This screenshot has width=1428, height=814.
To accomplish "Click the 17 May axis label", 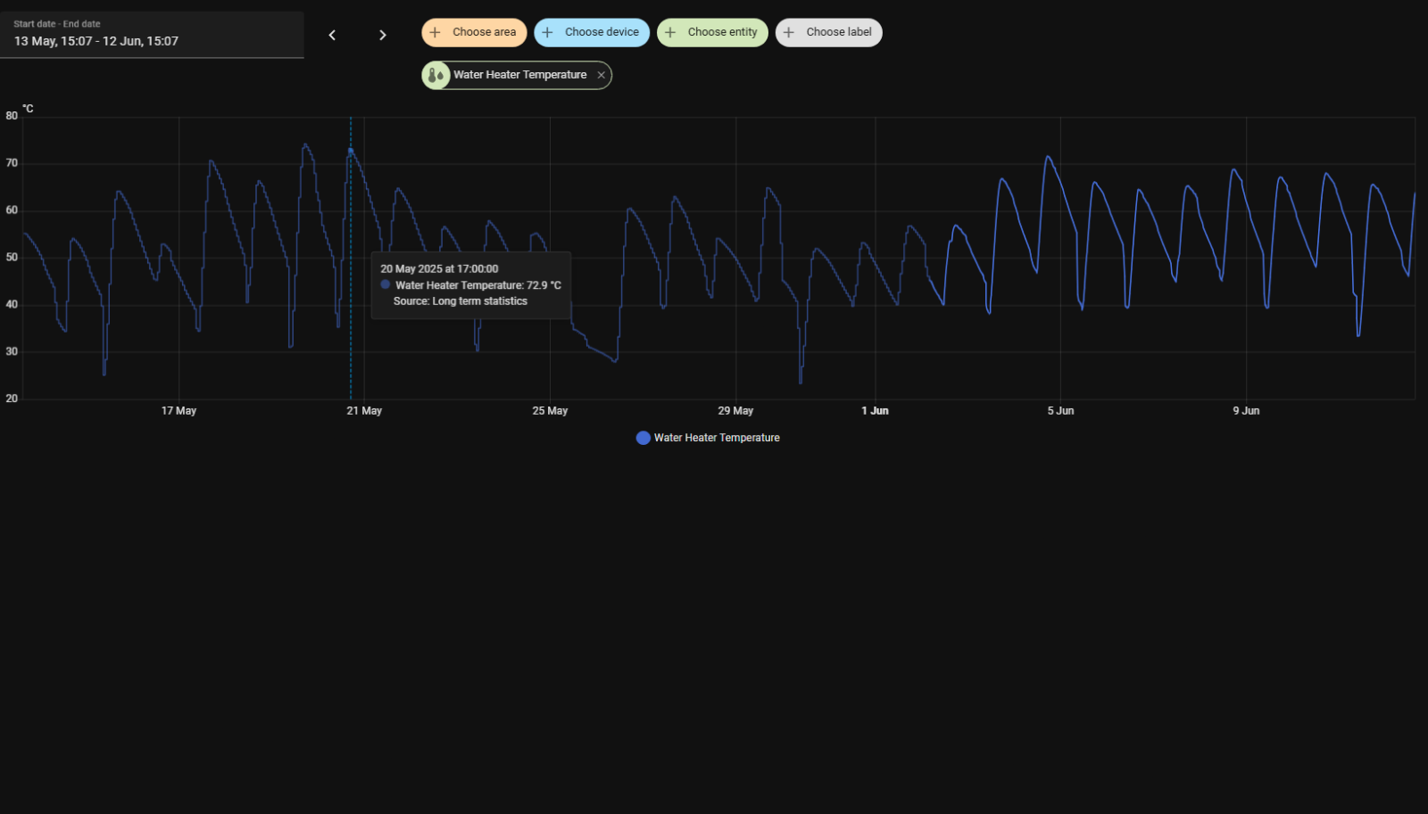I will click(x=178, y=411).
